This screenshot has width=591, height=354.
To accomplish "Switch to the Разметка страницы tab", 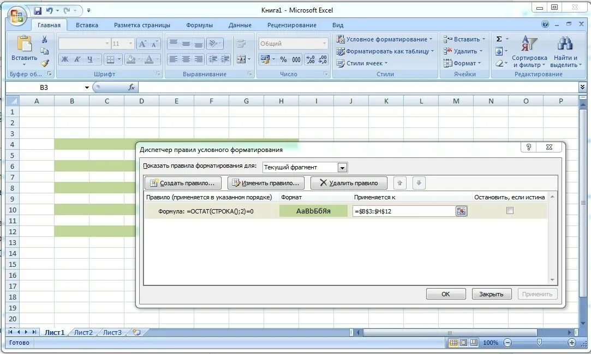I will 142,25.
